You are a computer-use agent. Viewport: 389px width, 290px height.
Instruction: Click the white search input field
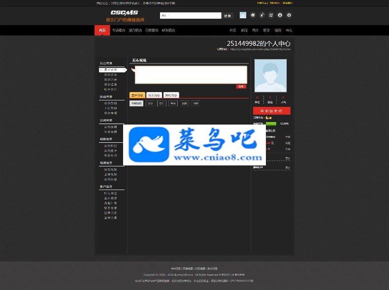[x=191, y=16]
